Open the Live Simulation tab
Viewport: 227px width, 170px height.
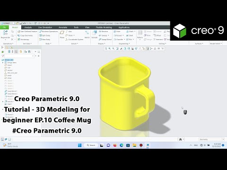pos(45,27)
